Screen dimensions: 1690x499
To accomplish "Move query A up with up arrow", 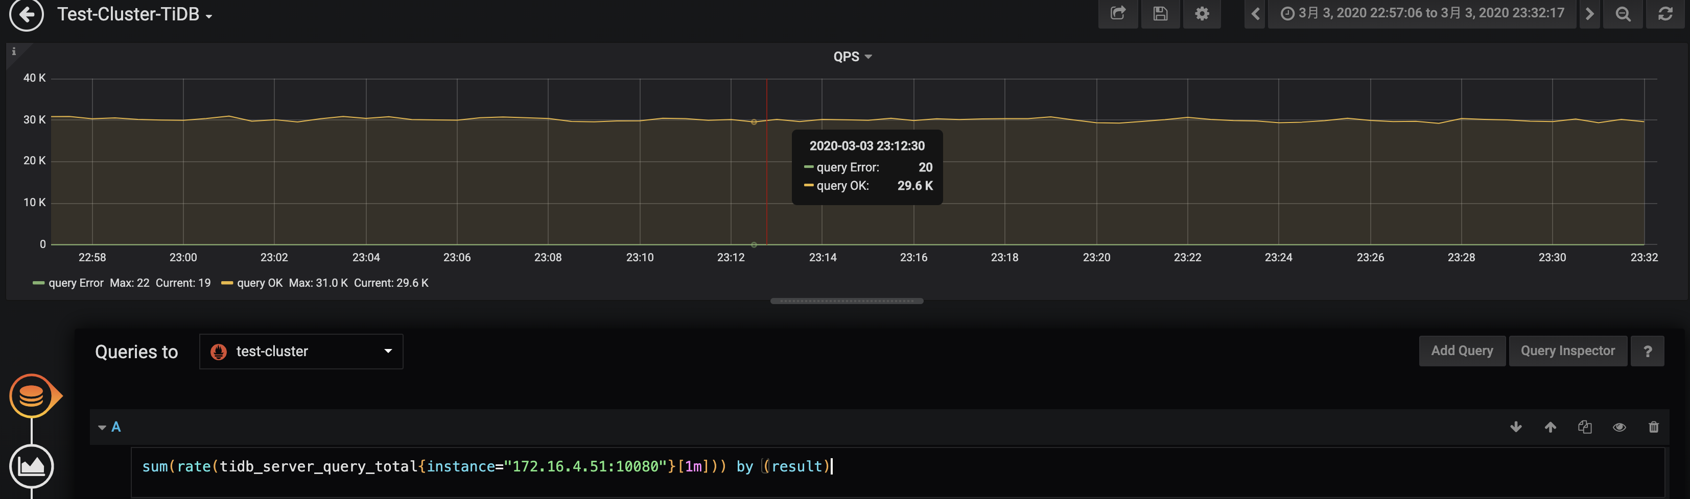I will [x=1550, y=427].
